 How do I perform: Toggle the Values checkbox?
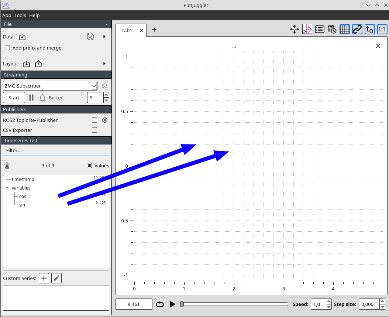[89, 166]
